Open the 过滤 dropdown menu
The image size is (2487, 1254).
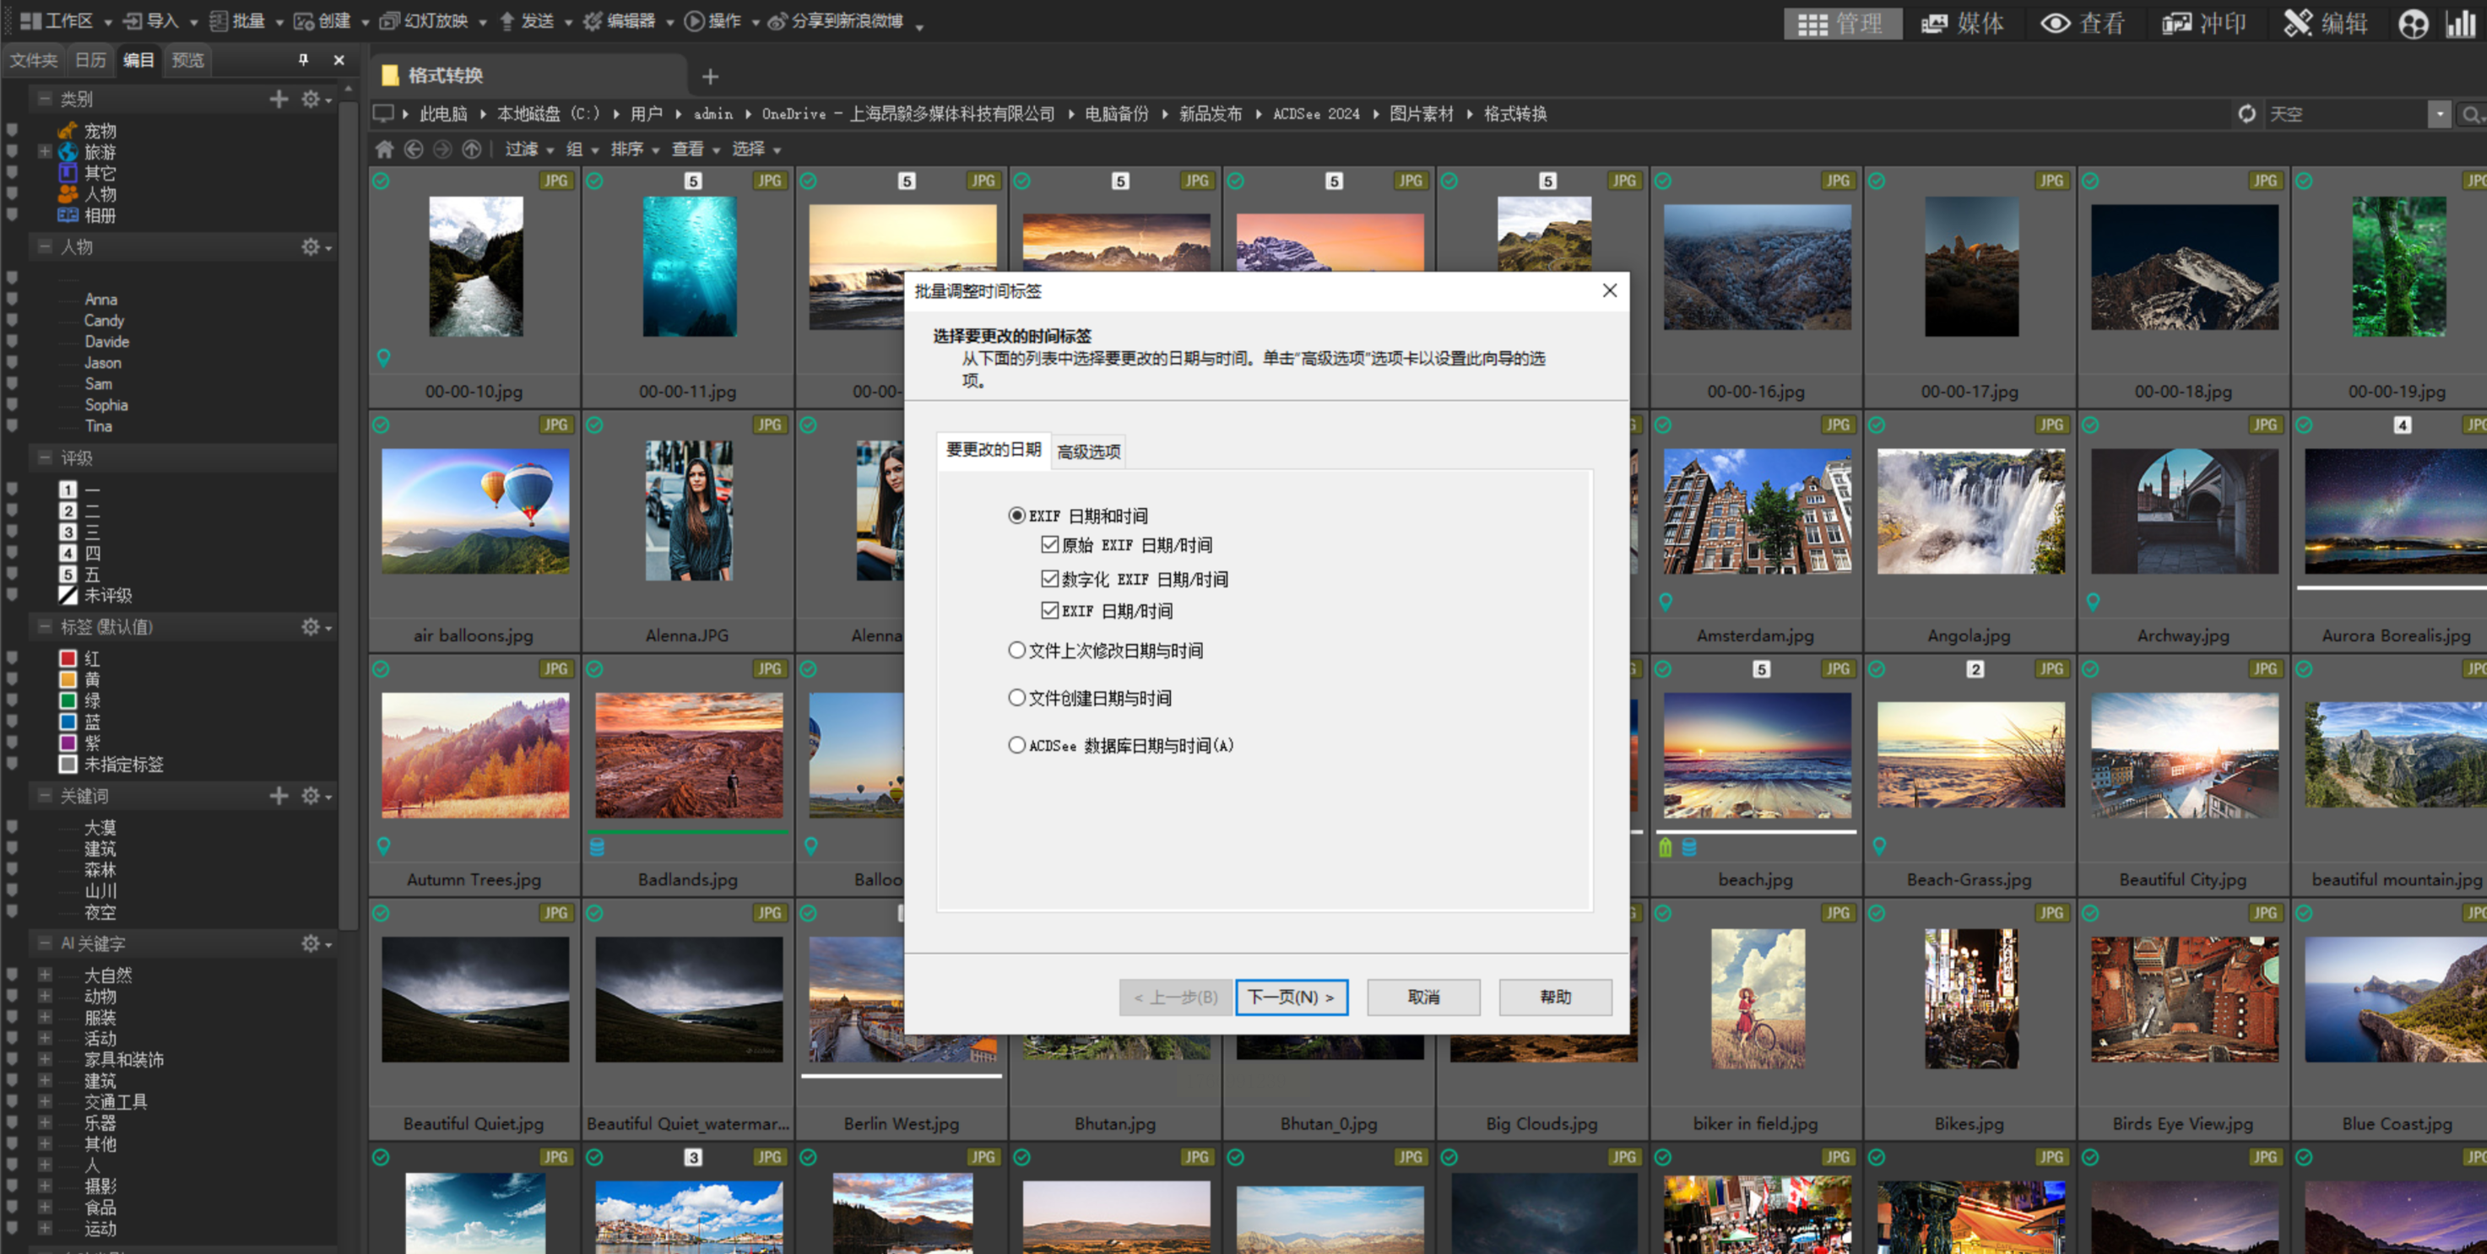tap(528, 149)
